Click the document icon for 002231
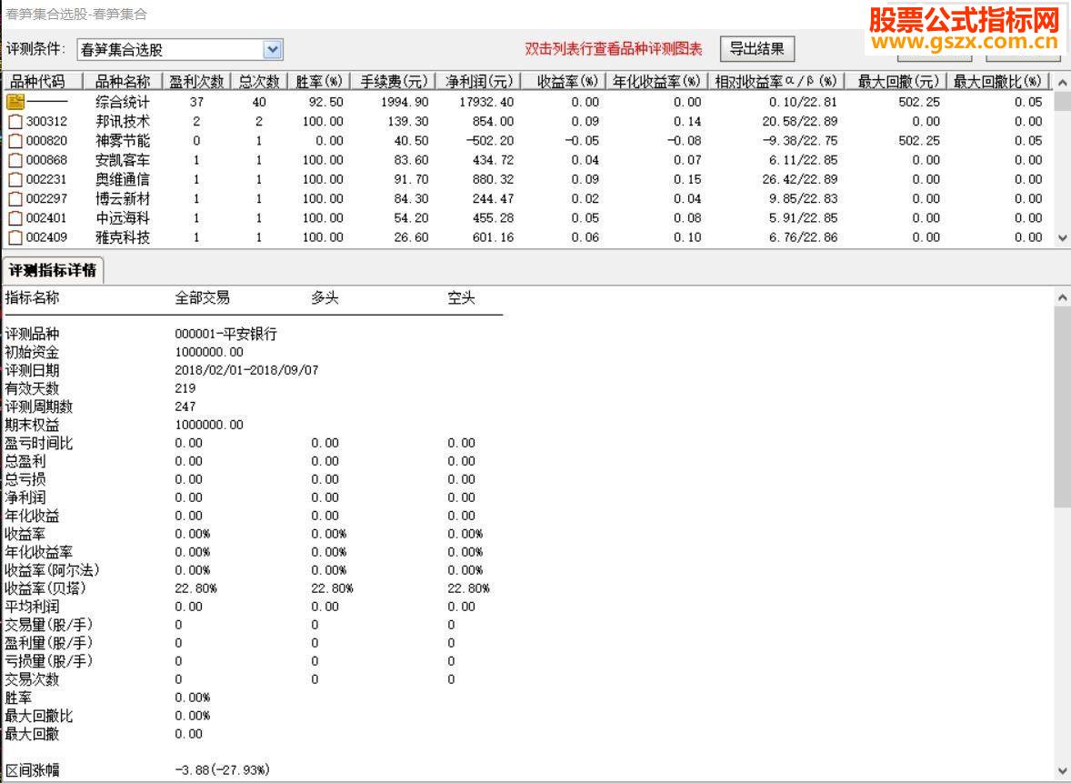The image size is (1071, 783). (x=15, y=180)
